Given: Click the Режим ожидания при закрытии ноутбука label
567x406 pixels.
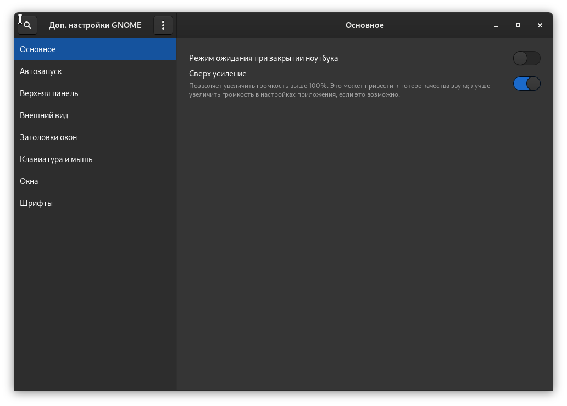Looking at the screenshot, I should tap(263, 58).
